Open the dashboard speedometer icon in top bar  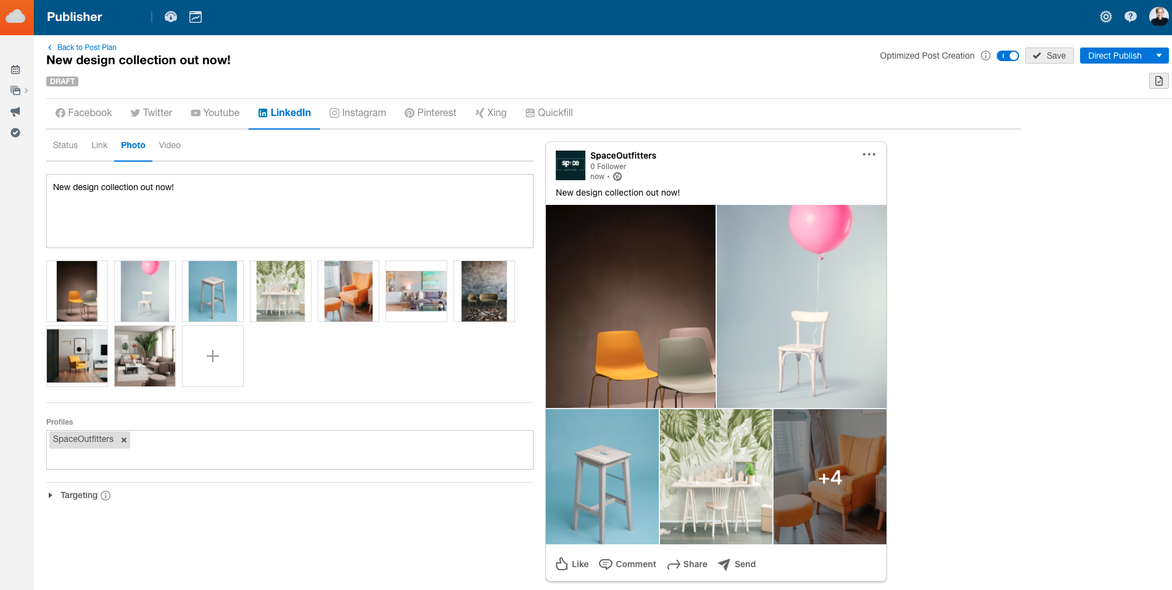(171, 17)
